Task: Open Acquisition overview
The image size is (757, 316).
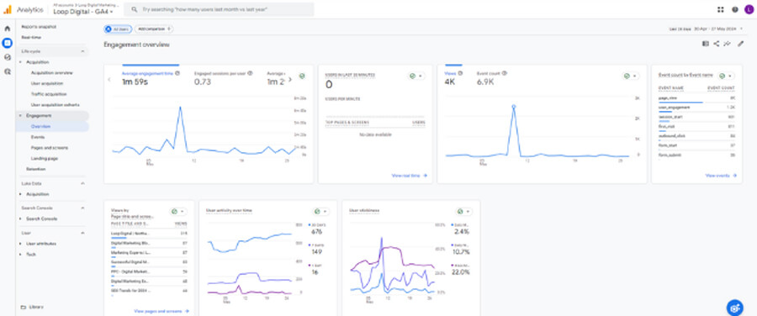Action: (52, 73)
